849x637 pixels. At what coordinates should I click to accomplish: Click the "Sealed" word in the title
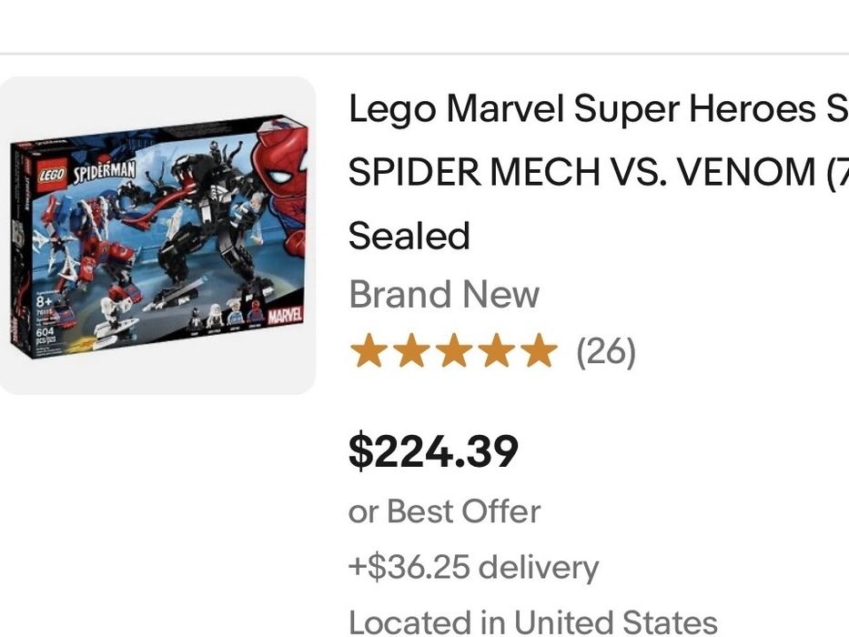[409, 236]
